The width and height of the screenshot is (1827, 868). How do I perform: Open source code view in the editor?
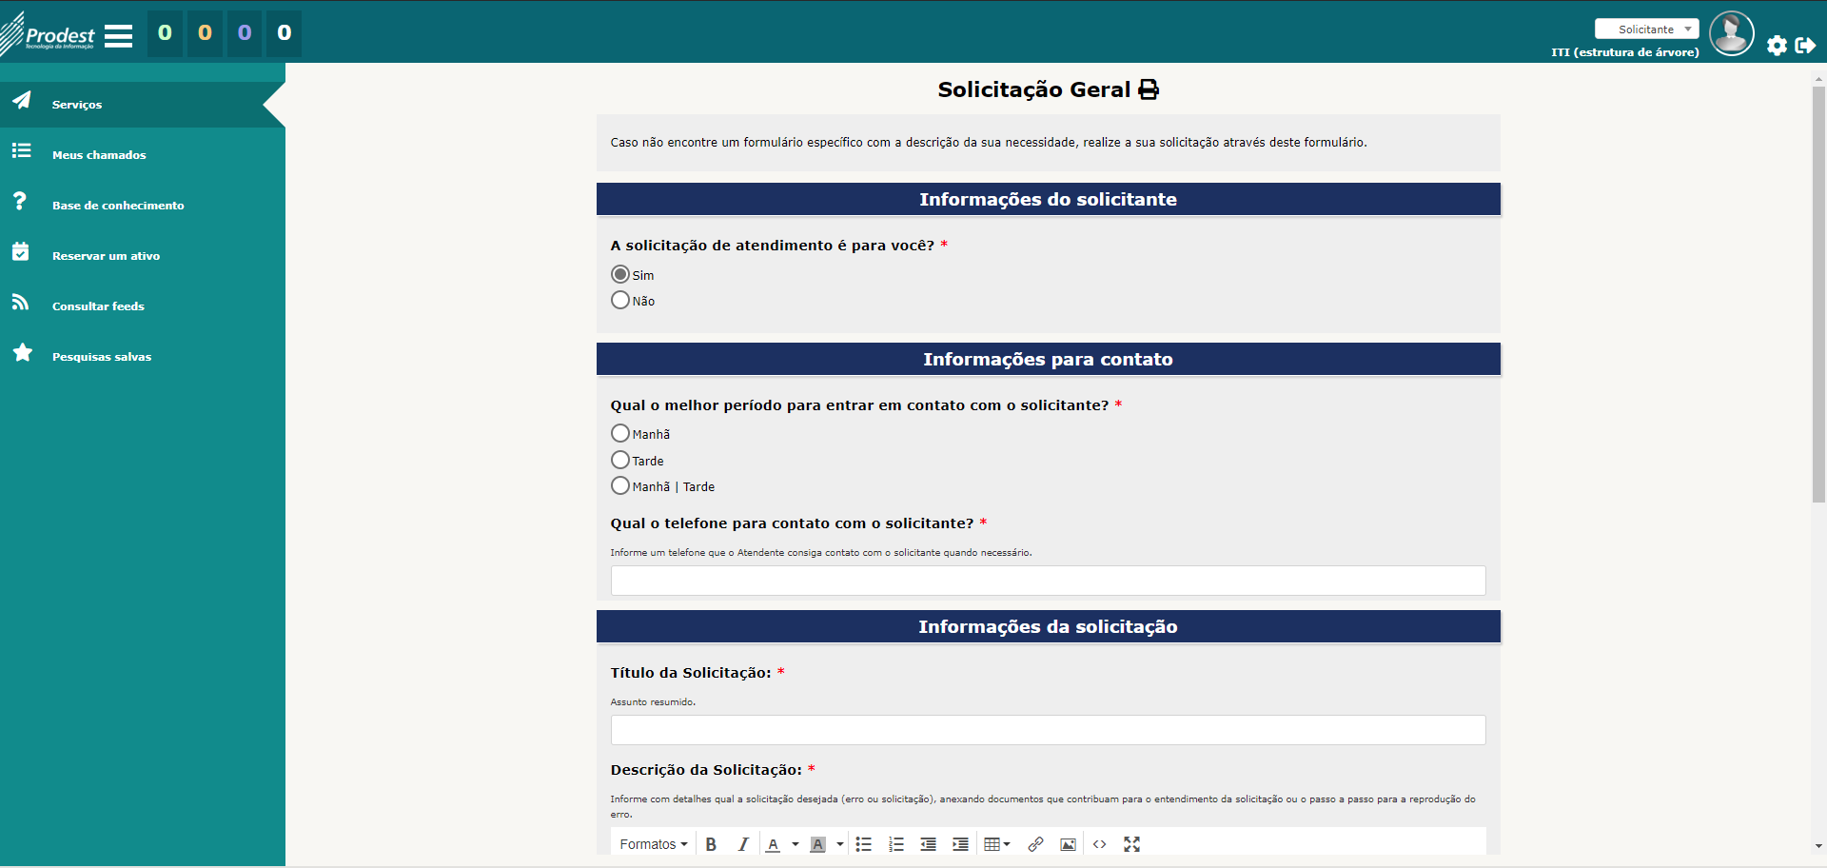click(1099, 844)
